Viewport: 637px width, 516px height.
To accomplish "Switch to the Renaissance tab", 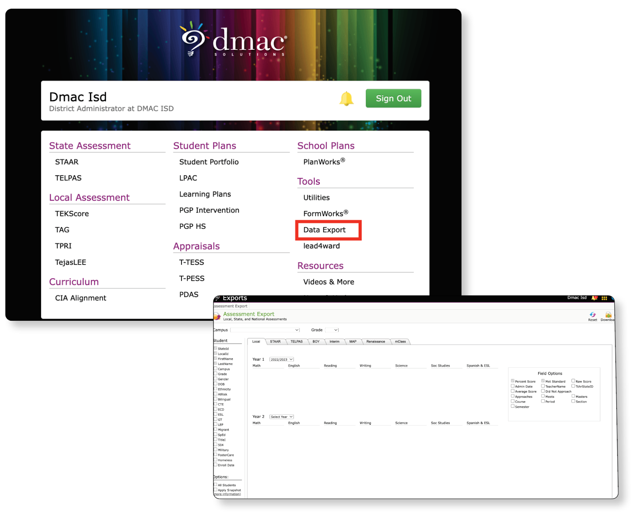I will point(375,341).
